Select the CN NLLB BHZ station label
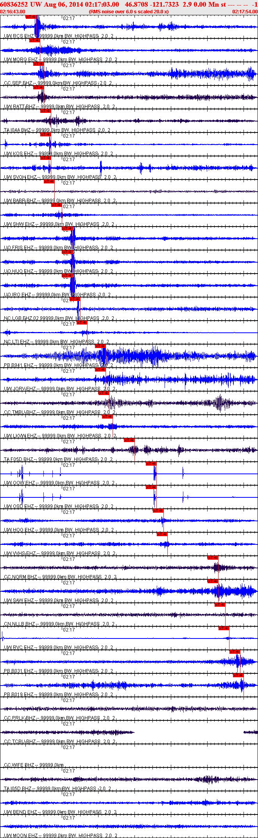The height and width of the screenshot is (838, 258). [x=20, y=624]
